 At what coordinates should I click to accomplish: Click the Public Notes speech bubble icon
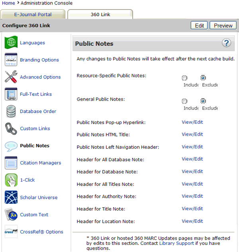tap(11, 146)
